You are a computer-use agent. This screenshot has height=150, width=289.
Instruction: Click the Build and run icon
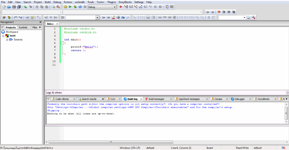(x=75, y=7)
